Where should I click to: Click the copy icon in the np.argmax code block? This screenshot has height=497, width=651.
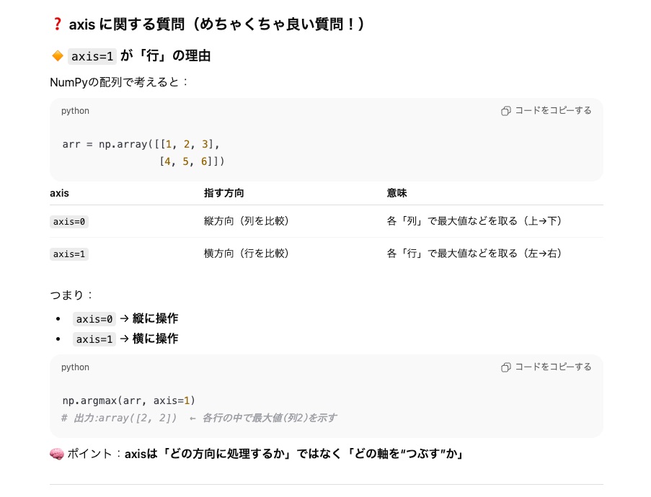pyautogui.click(x=506, y=367)
